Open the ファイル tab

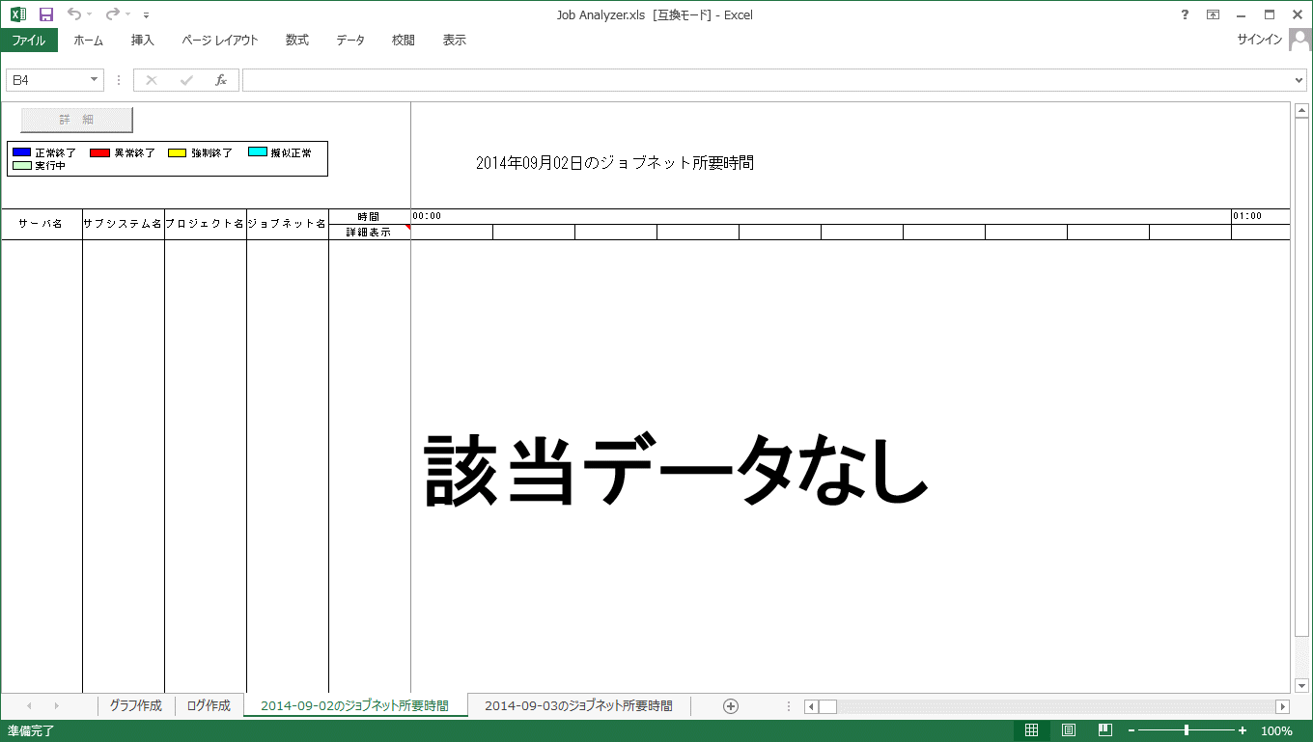tap(29, 41)
